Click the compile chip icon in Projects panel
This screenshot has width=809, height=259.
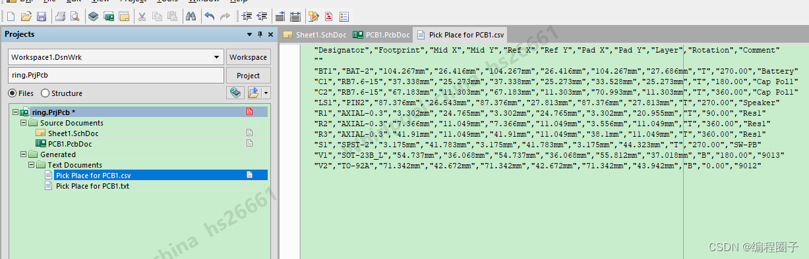point(235,93)
